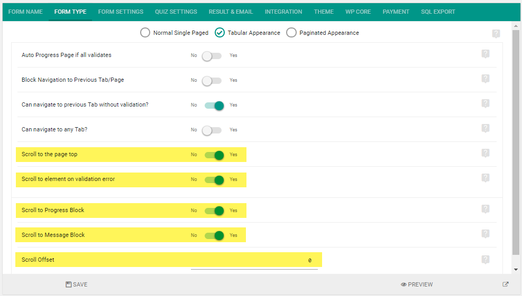Click the form type help icon at top
The width and height of the screenshot is (522, 296).
click(x=496, y=34)
